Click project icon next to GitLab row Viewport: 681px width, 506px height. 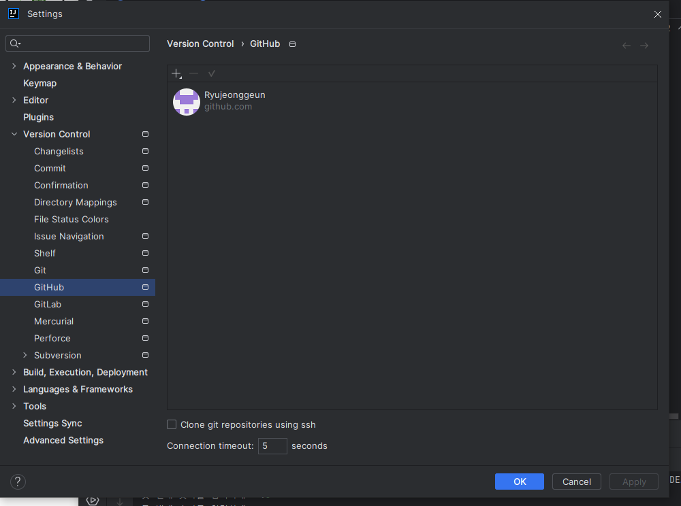[x=146, y=305]
